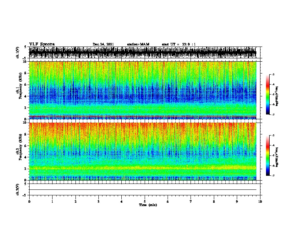This screenshot has width=293, height=226.
Task: Click the "-7" label on ch.1 color scale
Action: (273, 114)
